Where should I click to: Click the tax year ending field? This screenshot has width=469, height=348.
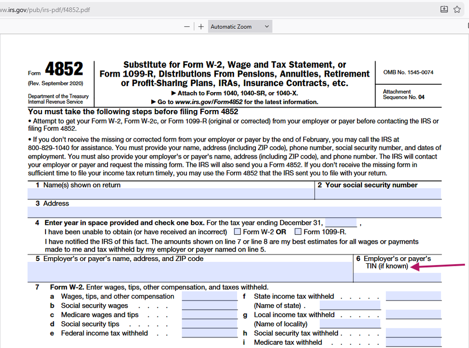341,223
